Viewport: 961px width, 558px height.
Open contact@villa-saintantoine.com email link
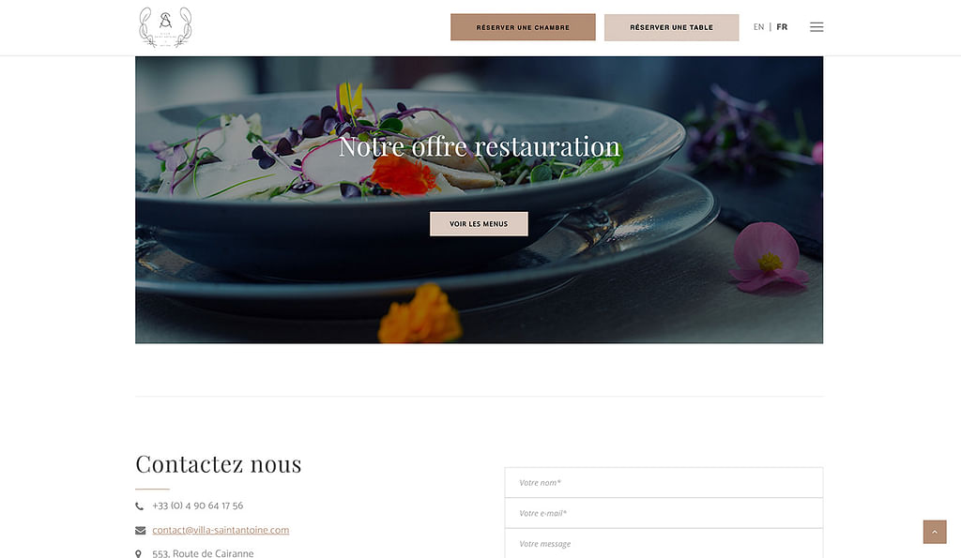[221, 530]
